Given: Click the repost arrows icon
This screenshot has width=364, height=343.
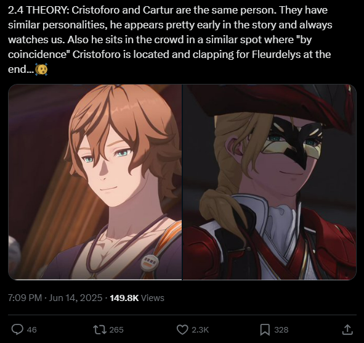Looking at the screenshot, I should [100, 329].
